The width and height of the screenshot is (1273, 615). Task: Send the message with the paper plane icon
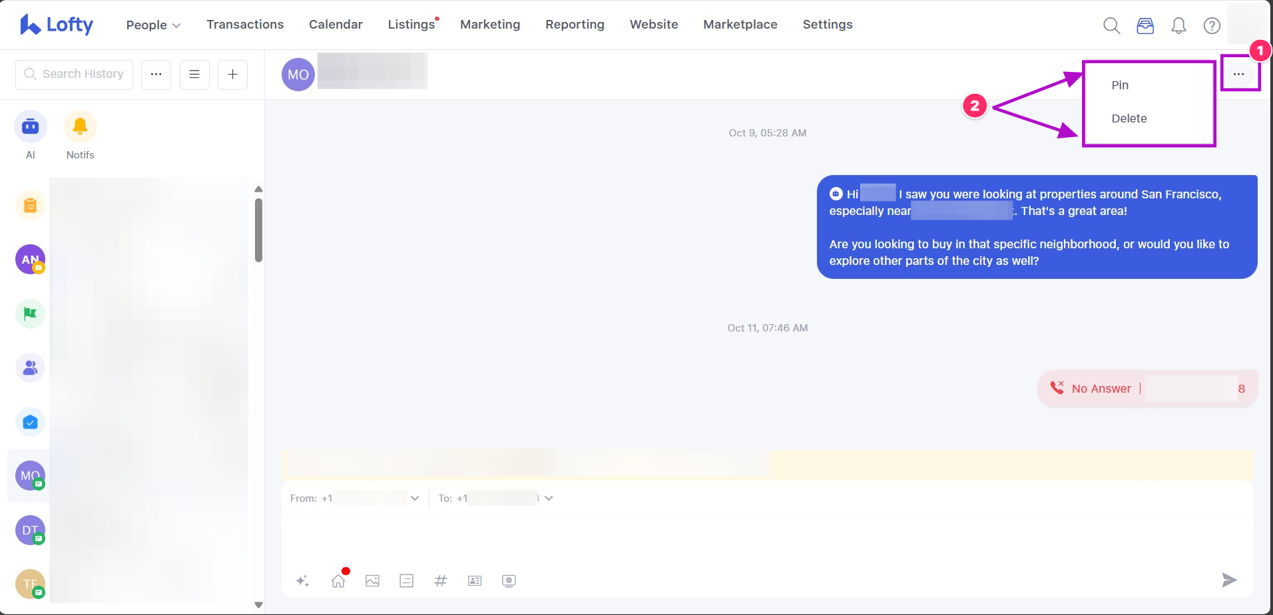pyautogui.click(x=1228, y=580)
